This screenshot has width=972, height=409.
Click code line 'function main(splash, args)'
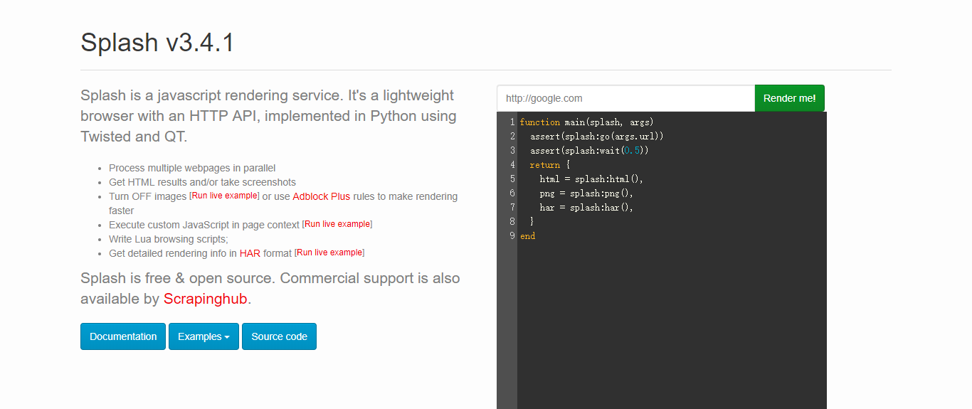587,122
